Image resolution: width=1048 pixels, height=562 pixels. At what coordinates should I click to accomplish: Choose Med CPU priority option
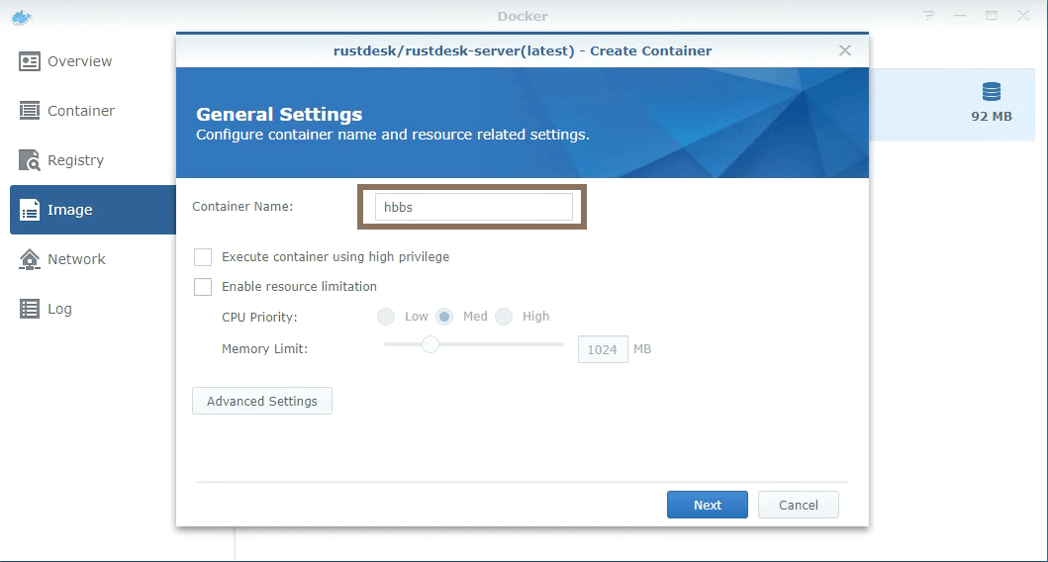[x=444, y=317]
